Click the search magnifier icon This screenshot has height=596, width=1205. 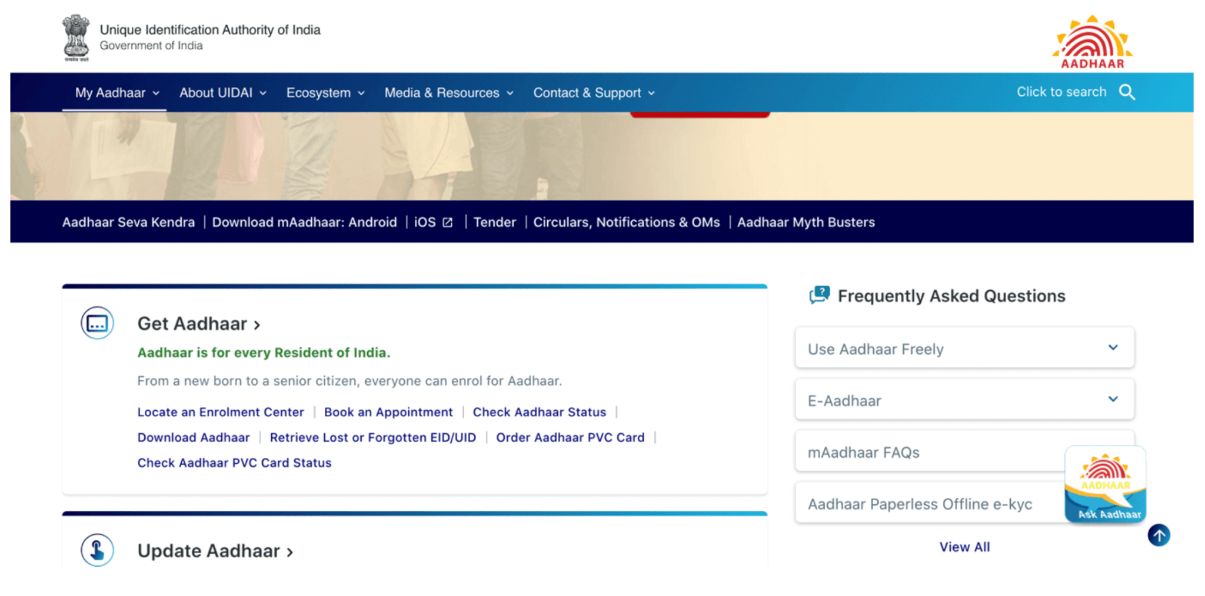pyautogui.click(x=1127, y=92)
